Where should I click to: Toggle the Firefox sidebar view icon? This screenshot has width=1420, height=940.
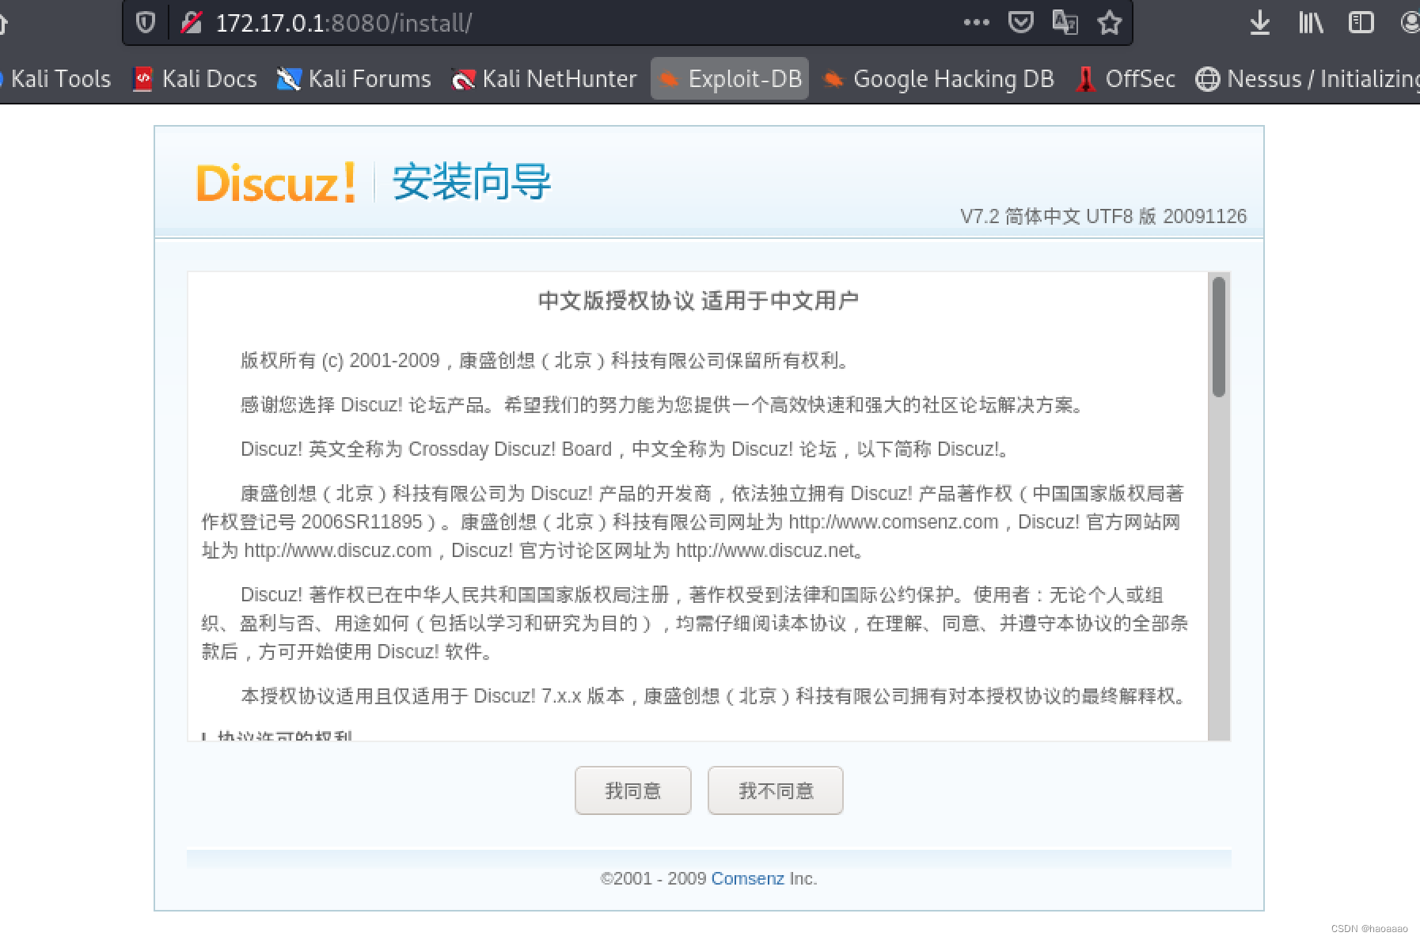pyautogui.click(x=1361, y=22)
